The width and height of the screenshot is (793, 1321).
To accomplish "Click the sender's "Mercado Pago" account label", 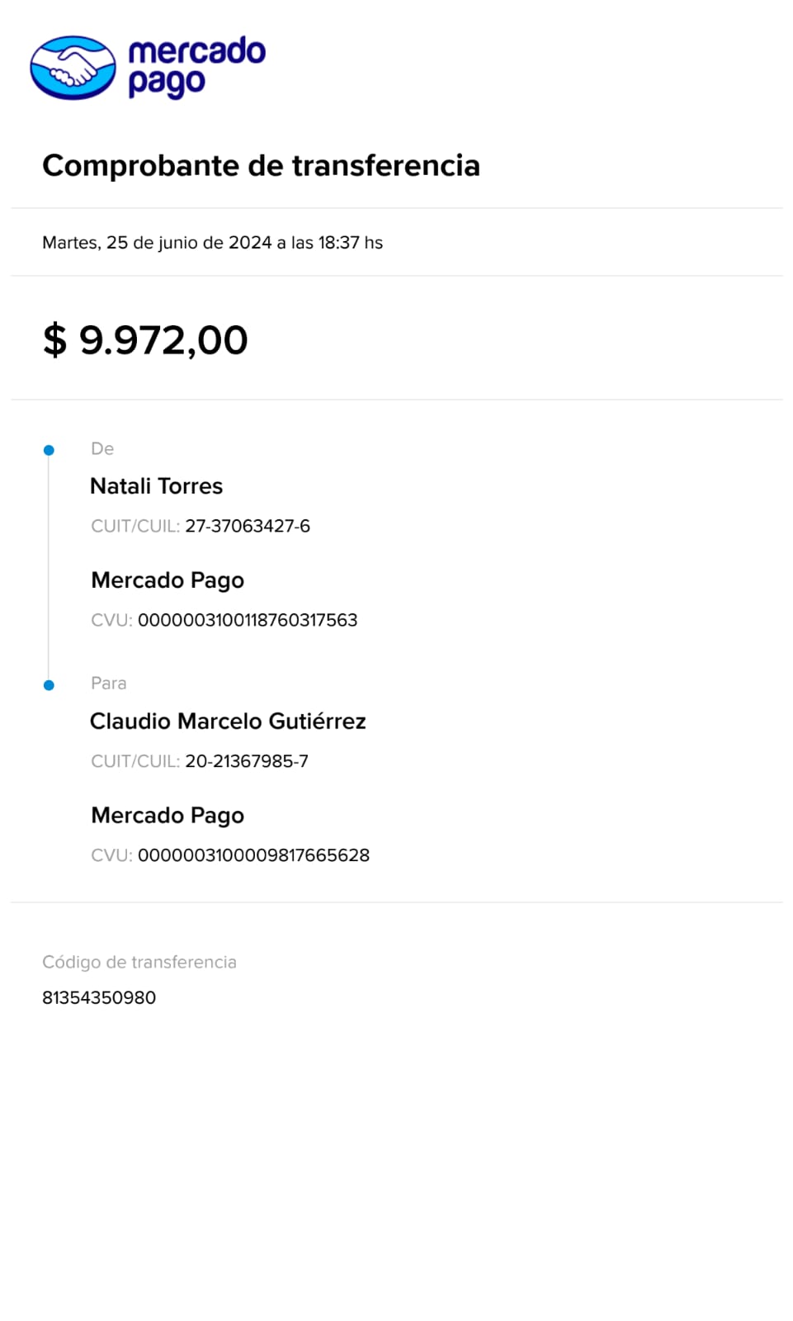I will (x=168, y=580).
